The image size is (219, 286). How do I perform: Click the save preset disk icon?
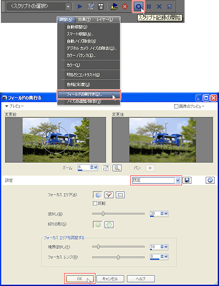pyautogui.click(x=187, y=181)
